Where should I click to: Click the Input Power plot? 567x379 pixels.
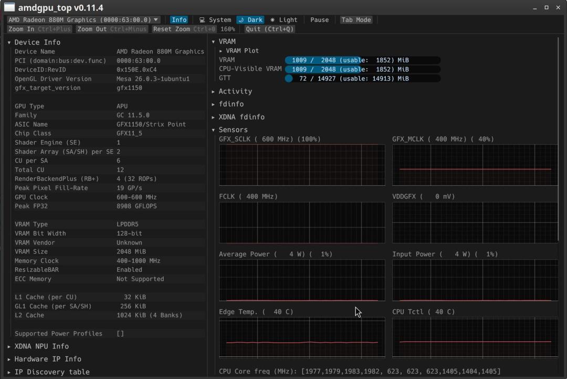(x=475, y=280)
